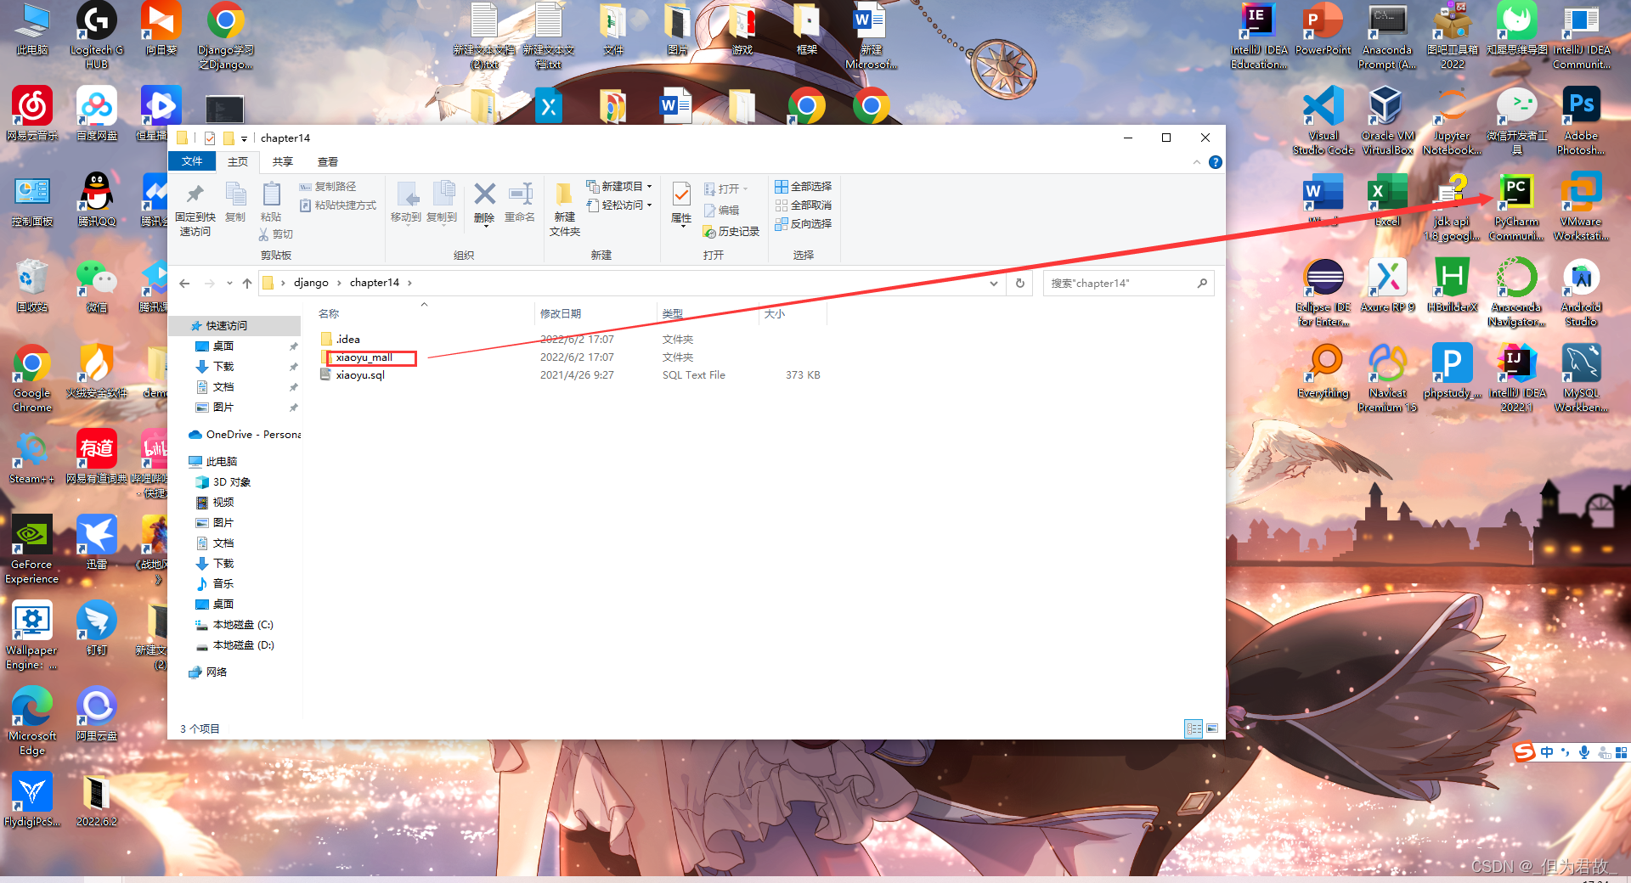Open Adobe Photoshop desktop icon
This screenshot has height=883, width=1631.
coord(1581,121)
